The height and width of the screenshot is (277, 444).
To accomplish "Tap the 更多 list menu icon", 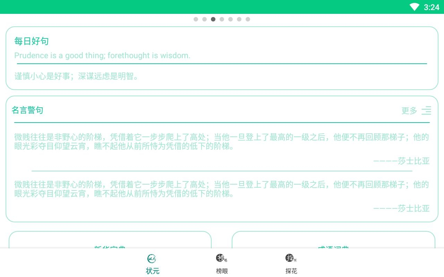I will [426, 110].
